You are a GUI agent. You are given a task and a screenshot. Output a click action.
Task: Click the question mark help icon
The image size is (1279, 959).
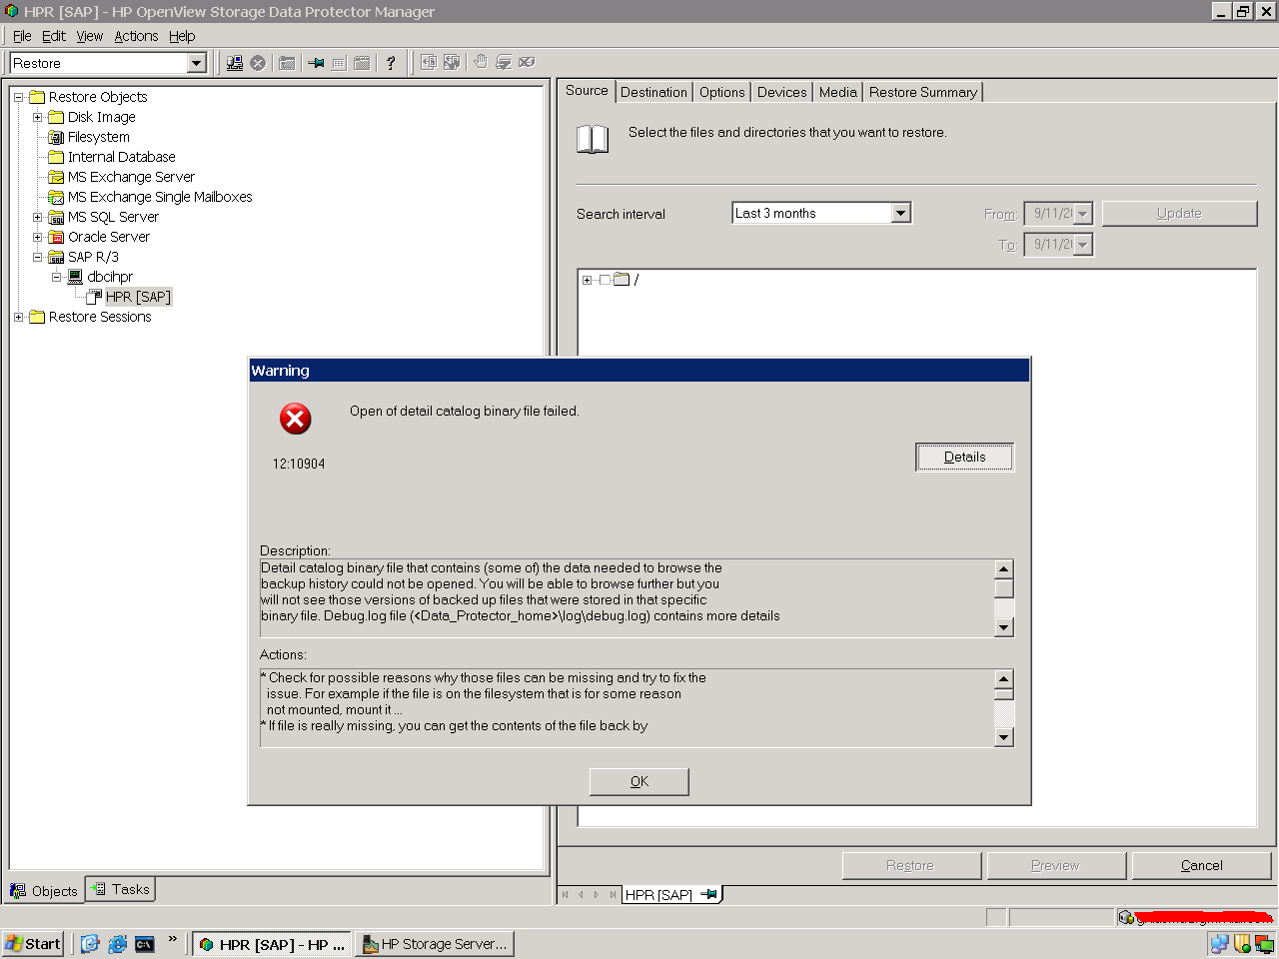(x=391, y=63)
